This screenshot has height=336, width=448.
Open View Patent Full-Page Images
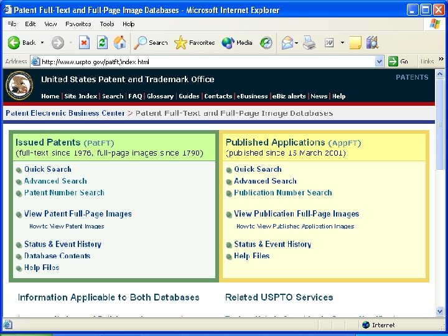click(x=78, y=214)
